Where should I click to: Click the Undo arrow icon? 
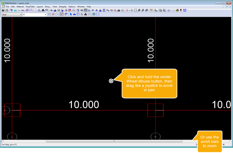tap(169, 10)
